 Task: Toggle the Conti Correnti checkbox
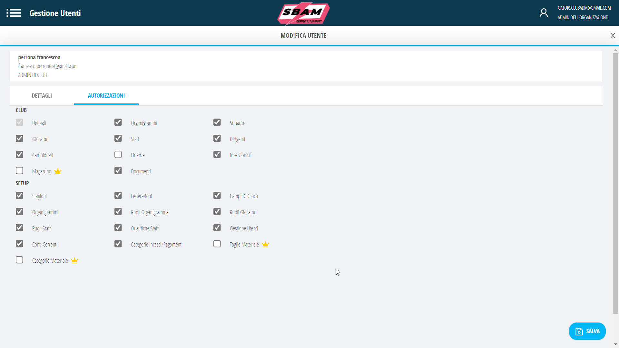(19, 244)
